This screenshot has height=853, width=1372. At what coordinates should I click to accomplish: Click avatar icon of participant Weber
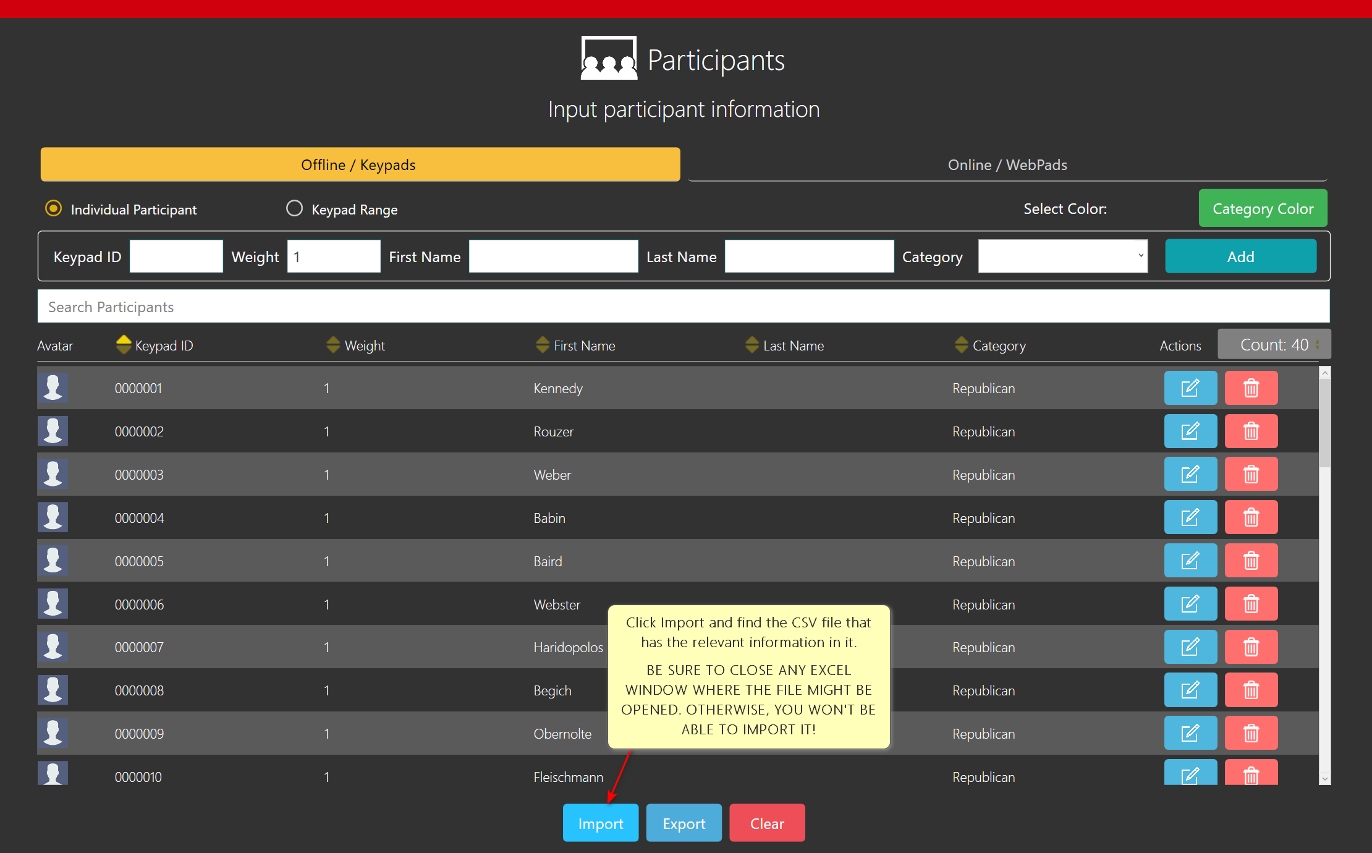[x=53, y=475]
